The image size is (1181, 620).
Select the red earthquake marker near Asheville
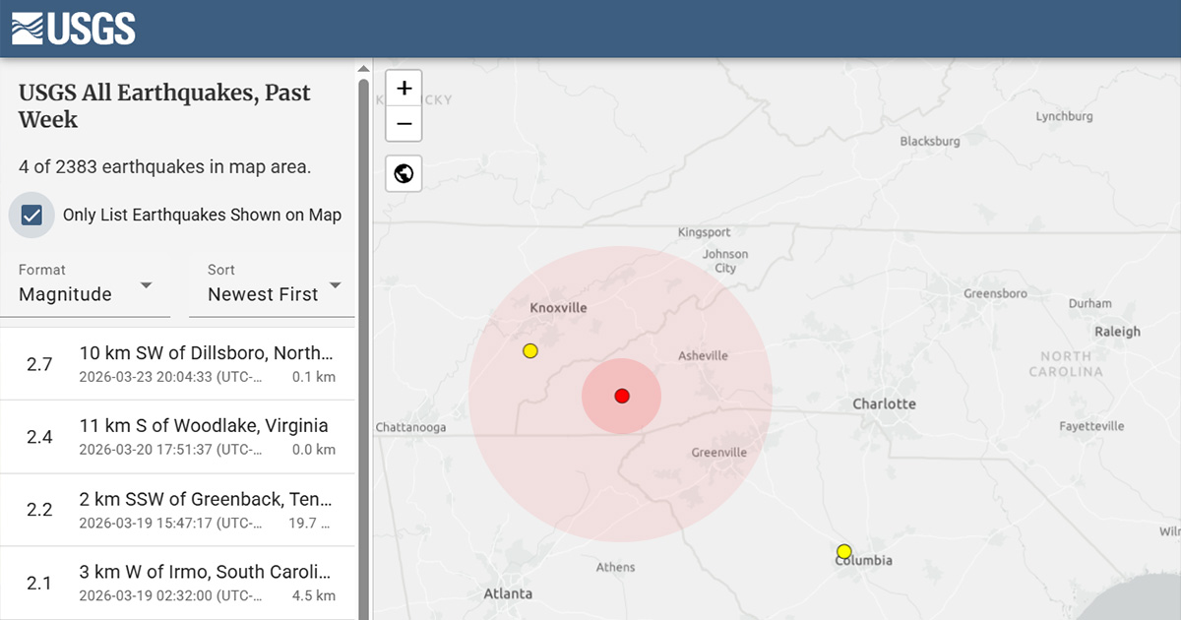[x=621, y=396]
